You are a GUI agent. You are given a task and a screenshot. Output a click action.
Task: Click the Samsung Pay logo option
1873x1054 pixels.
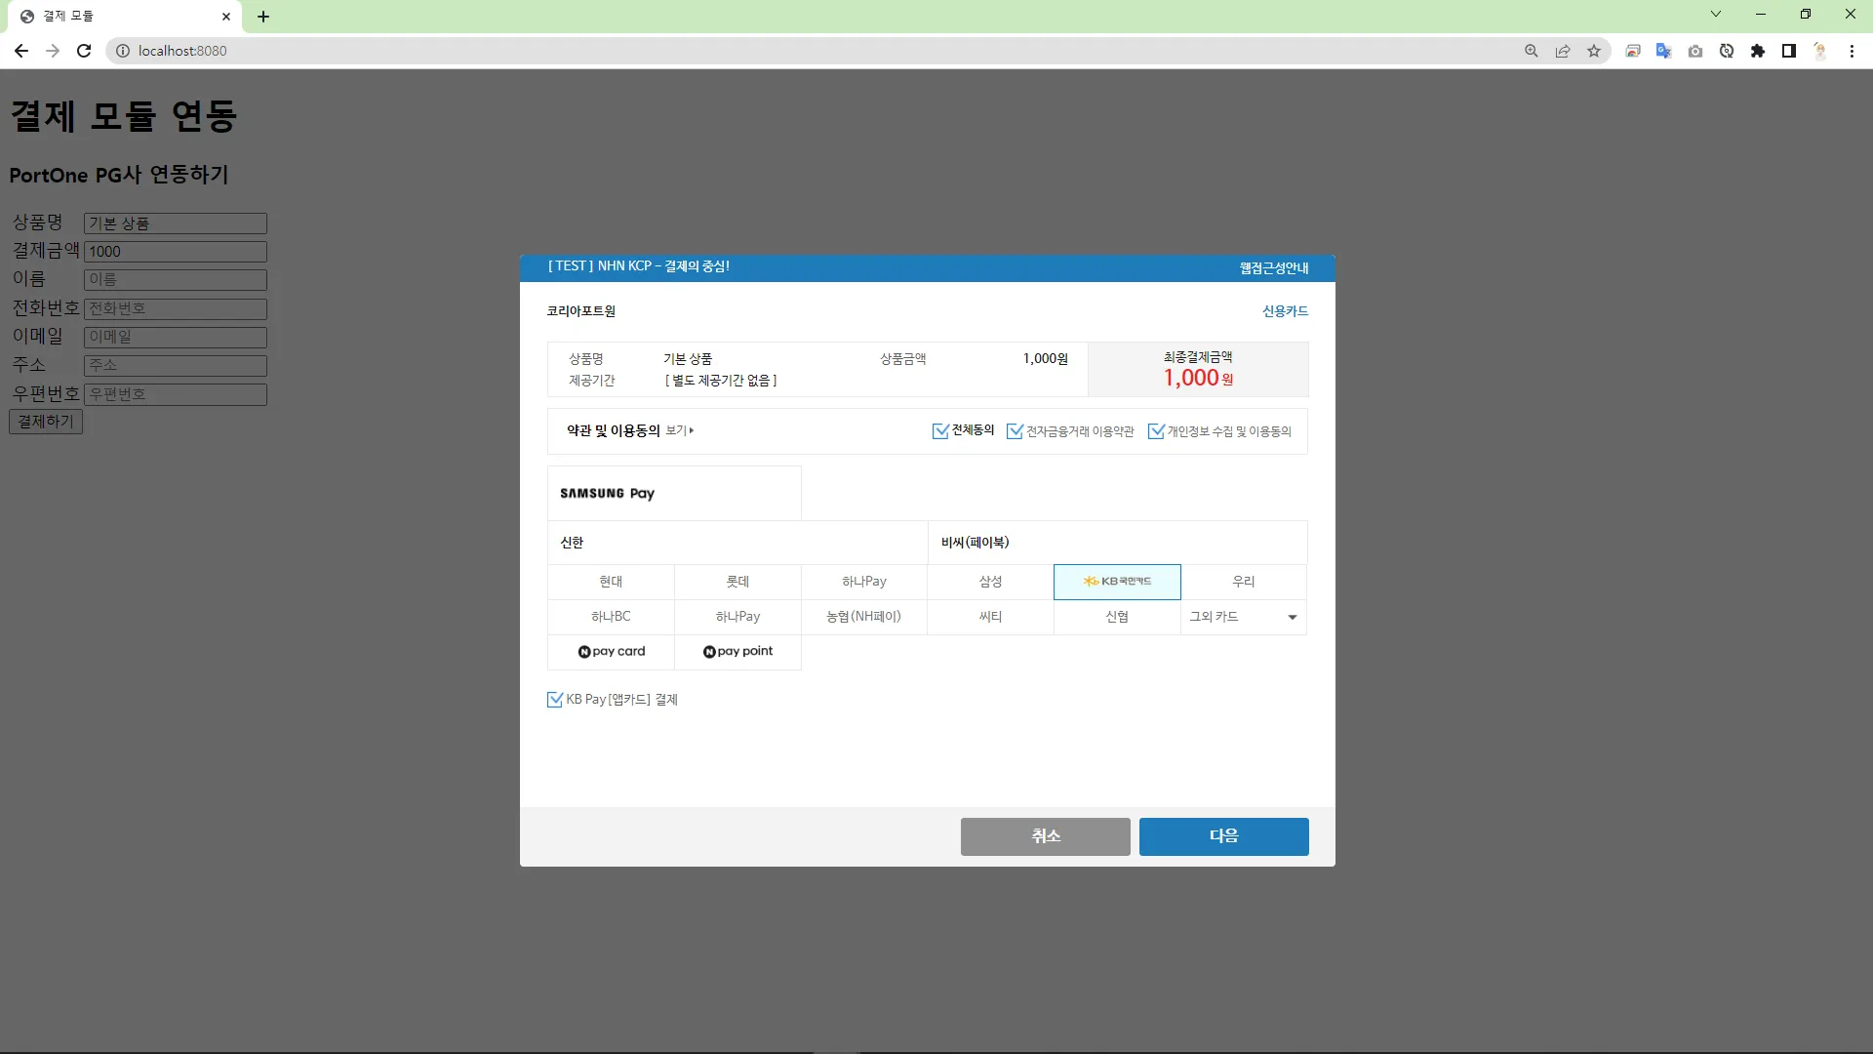pos(608,493)
